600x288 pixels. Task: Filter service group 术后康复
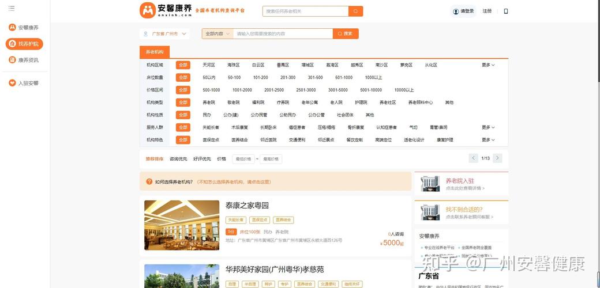click(x=239, y=127)
